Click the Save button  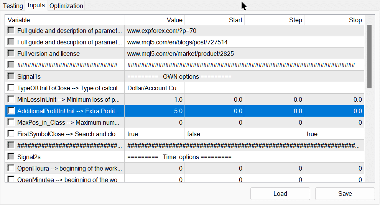pos(345,194)
